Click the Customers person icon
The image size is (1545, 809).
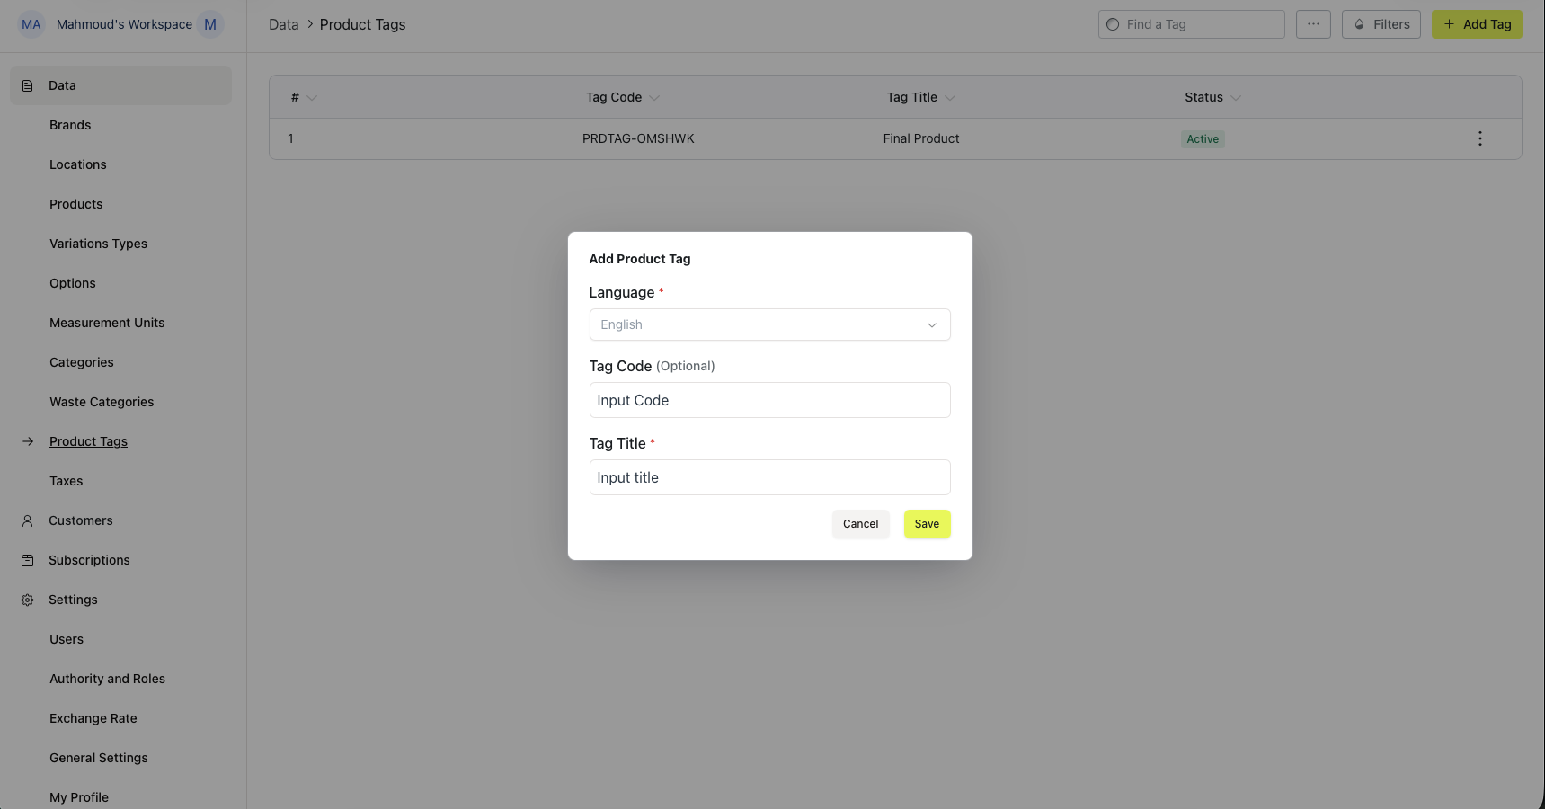coord(28,520)
